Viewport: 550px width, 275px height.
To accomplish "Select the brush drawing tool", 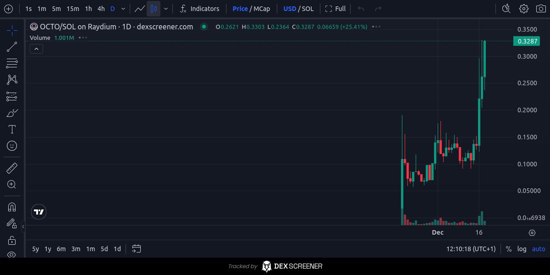I will pyautogui.click(x=12, y=113).
